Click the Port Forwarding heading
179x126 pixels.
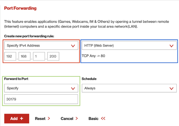[20, 8]
